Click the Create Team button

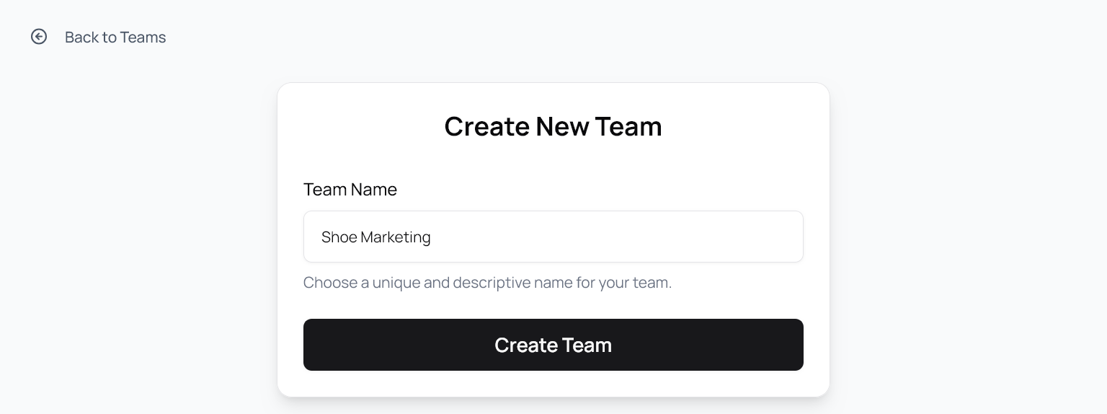click(553, 345)
